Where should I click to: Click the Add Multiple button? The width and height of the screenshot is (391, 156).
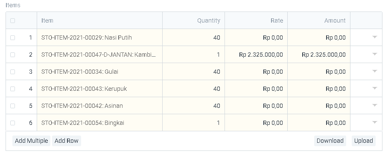click(32, 141)
